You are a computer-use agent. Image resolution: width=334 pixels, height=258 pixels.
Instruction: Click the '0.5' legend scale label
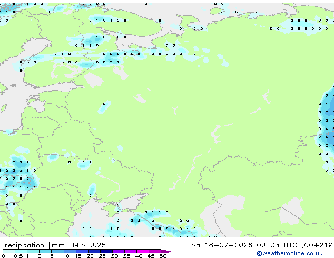(18, 256)
